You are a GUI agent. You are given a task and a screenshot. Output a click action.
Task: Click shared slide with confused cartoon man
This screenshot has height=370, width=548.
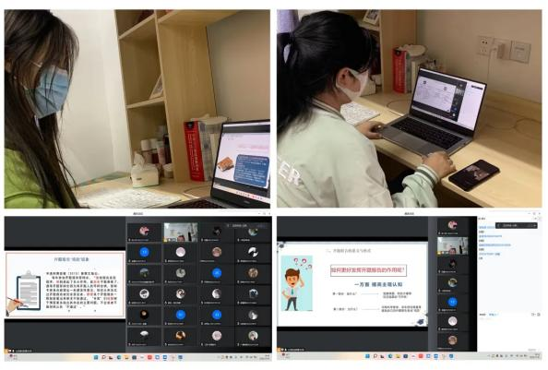[352, 283]
